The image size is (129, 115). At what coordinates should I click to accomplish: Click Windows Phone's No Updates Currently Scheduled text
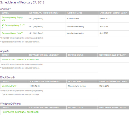[20, 112]
